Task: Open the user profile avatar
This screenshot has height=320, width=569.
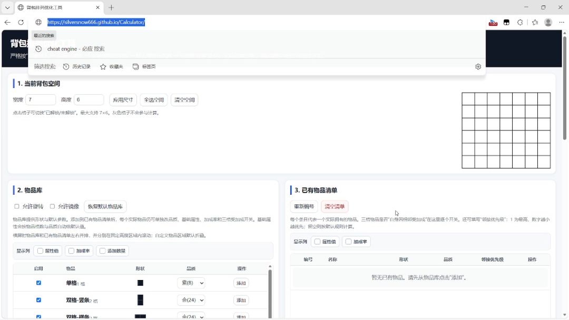Action: pos(548,23)
